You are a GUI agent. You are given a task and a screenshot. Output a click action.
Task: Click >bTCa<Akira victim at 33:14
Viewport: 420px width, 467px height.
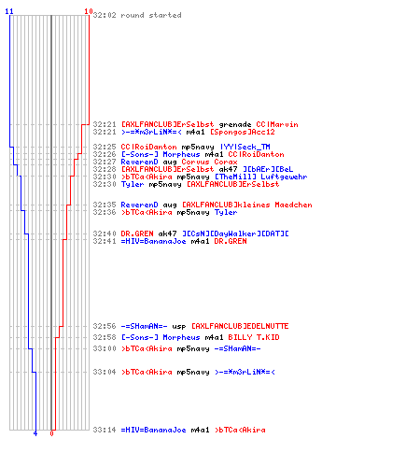pyautogui.click(x=240, y=430)
